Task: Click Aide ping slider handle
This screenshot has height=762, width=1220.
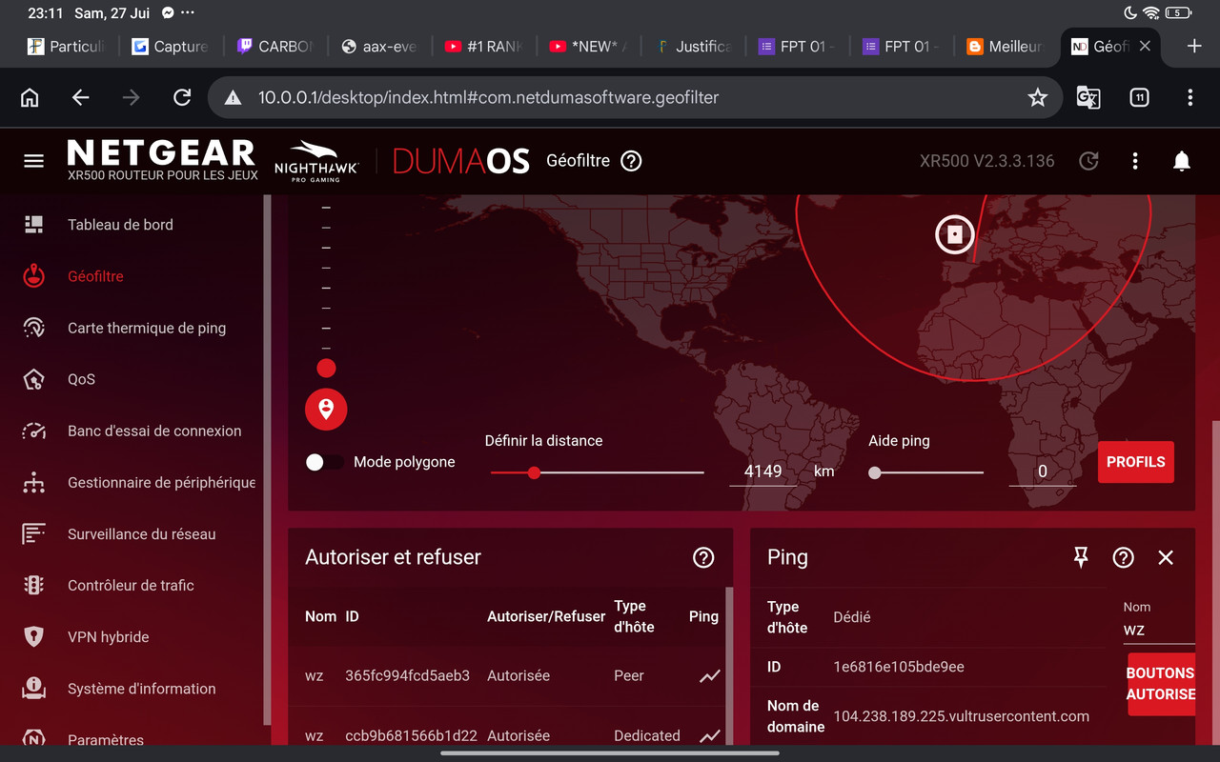Action: (x=875, y=472)
